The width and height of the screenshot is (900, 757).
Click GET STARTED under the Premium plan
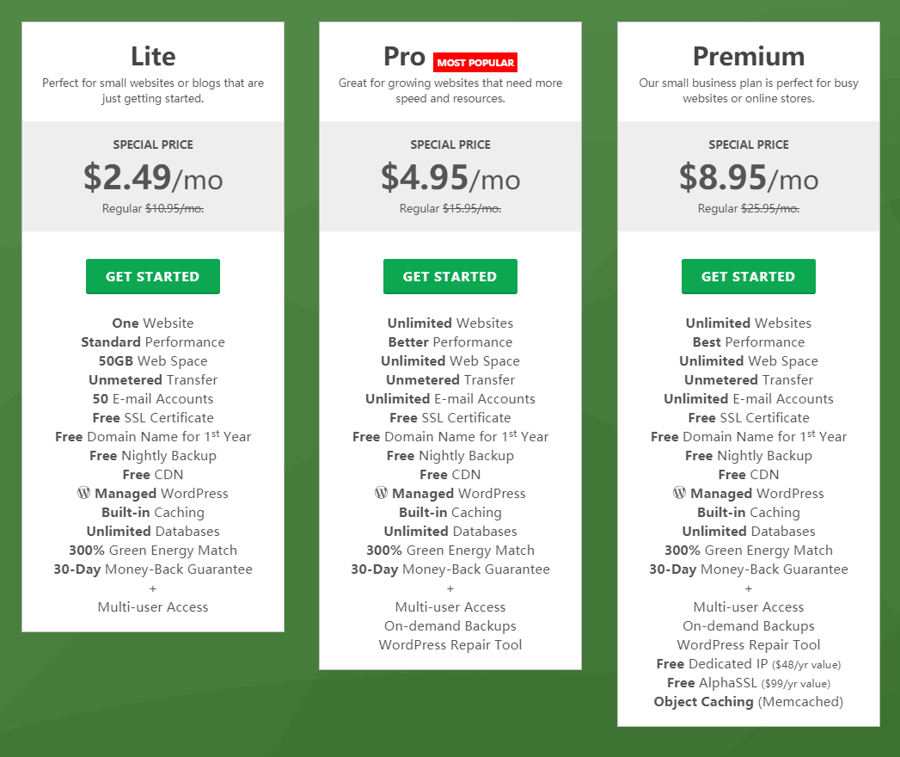point(748,276)
